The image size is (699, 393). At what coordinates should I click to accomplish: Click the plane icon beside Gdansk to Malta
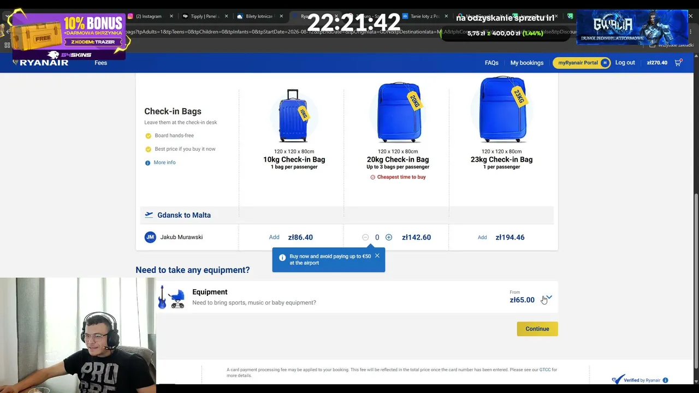click(149, 215)
